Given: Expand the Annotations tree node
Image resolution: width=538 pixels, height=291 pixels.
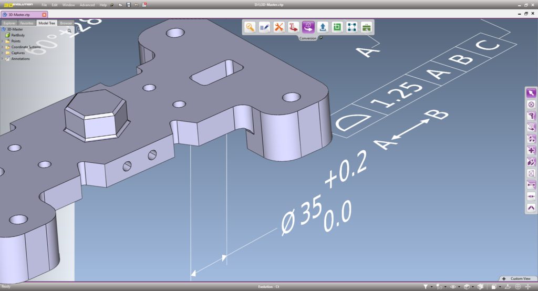Looking at the screenshot, I should point(3,59).
